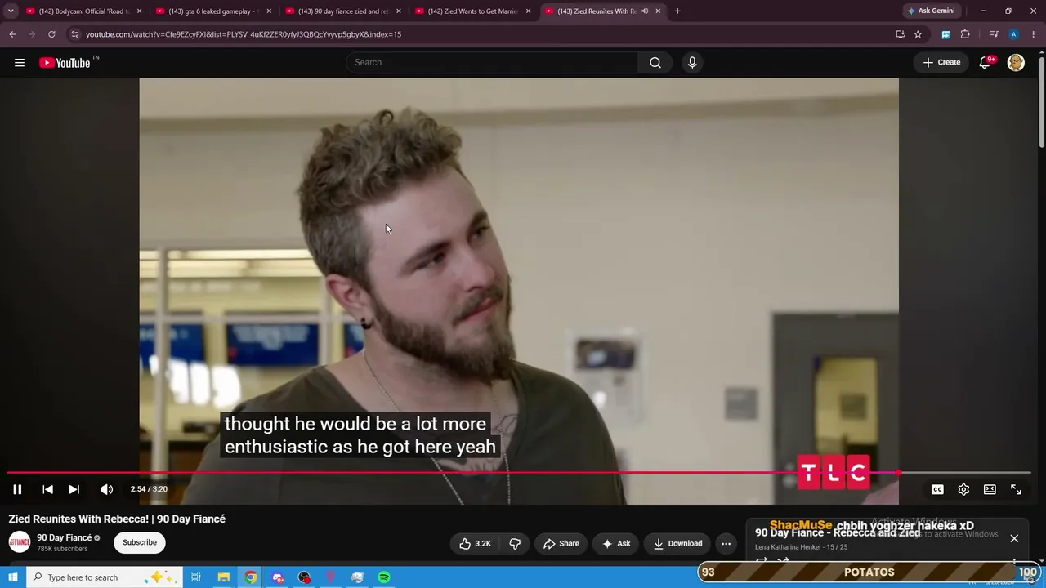Open Spotify from the taskbar
The width and height of the screenshot is (1046, 588).
click(x=384, y=577)
